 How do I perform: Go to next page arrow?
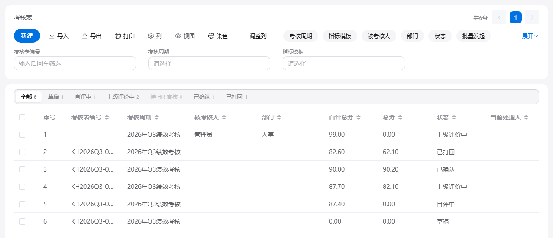[x=532, y=17]
